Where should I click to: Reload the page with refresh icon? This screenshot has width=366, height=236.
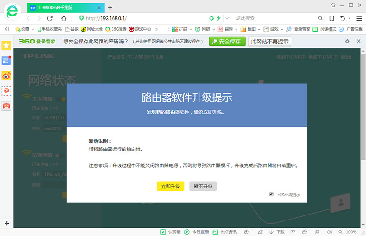point(50,18)
